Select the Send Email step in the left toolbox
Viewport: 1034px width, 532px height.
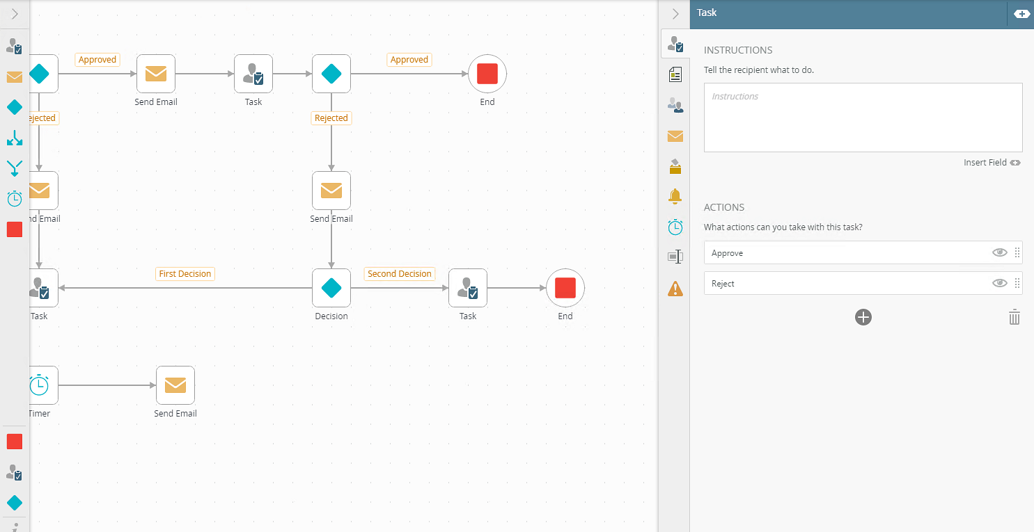(15, 76)
